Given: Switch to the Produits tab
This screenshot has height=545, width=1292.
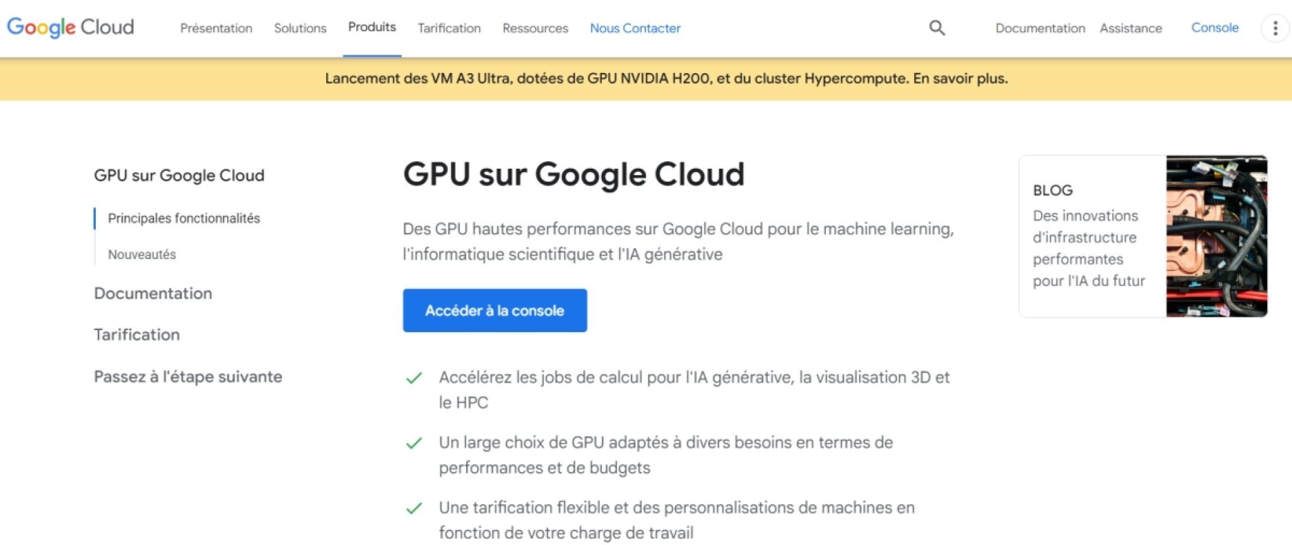Looking at the screenshot, I should [x=372, y=28].
